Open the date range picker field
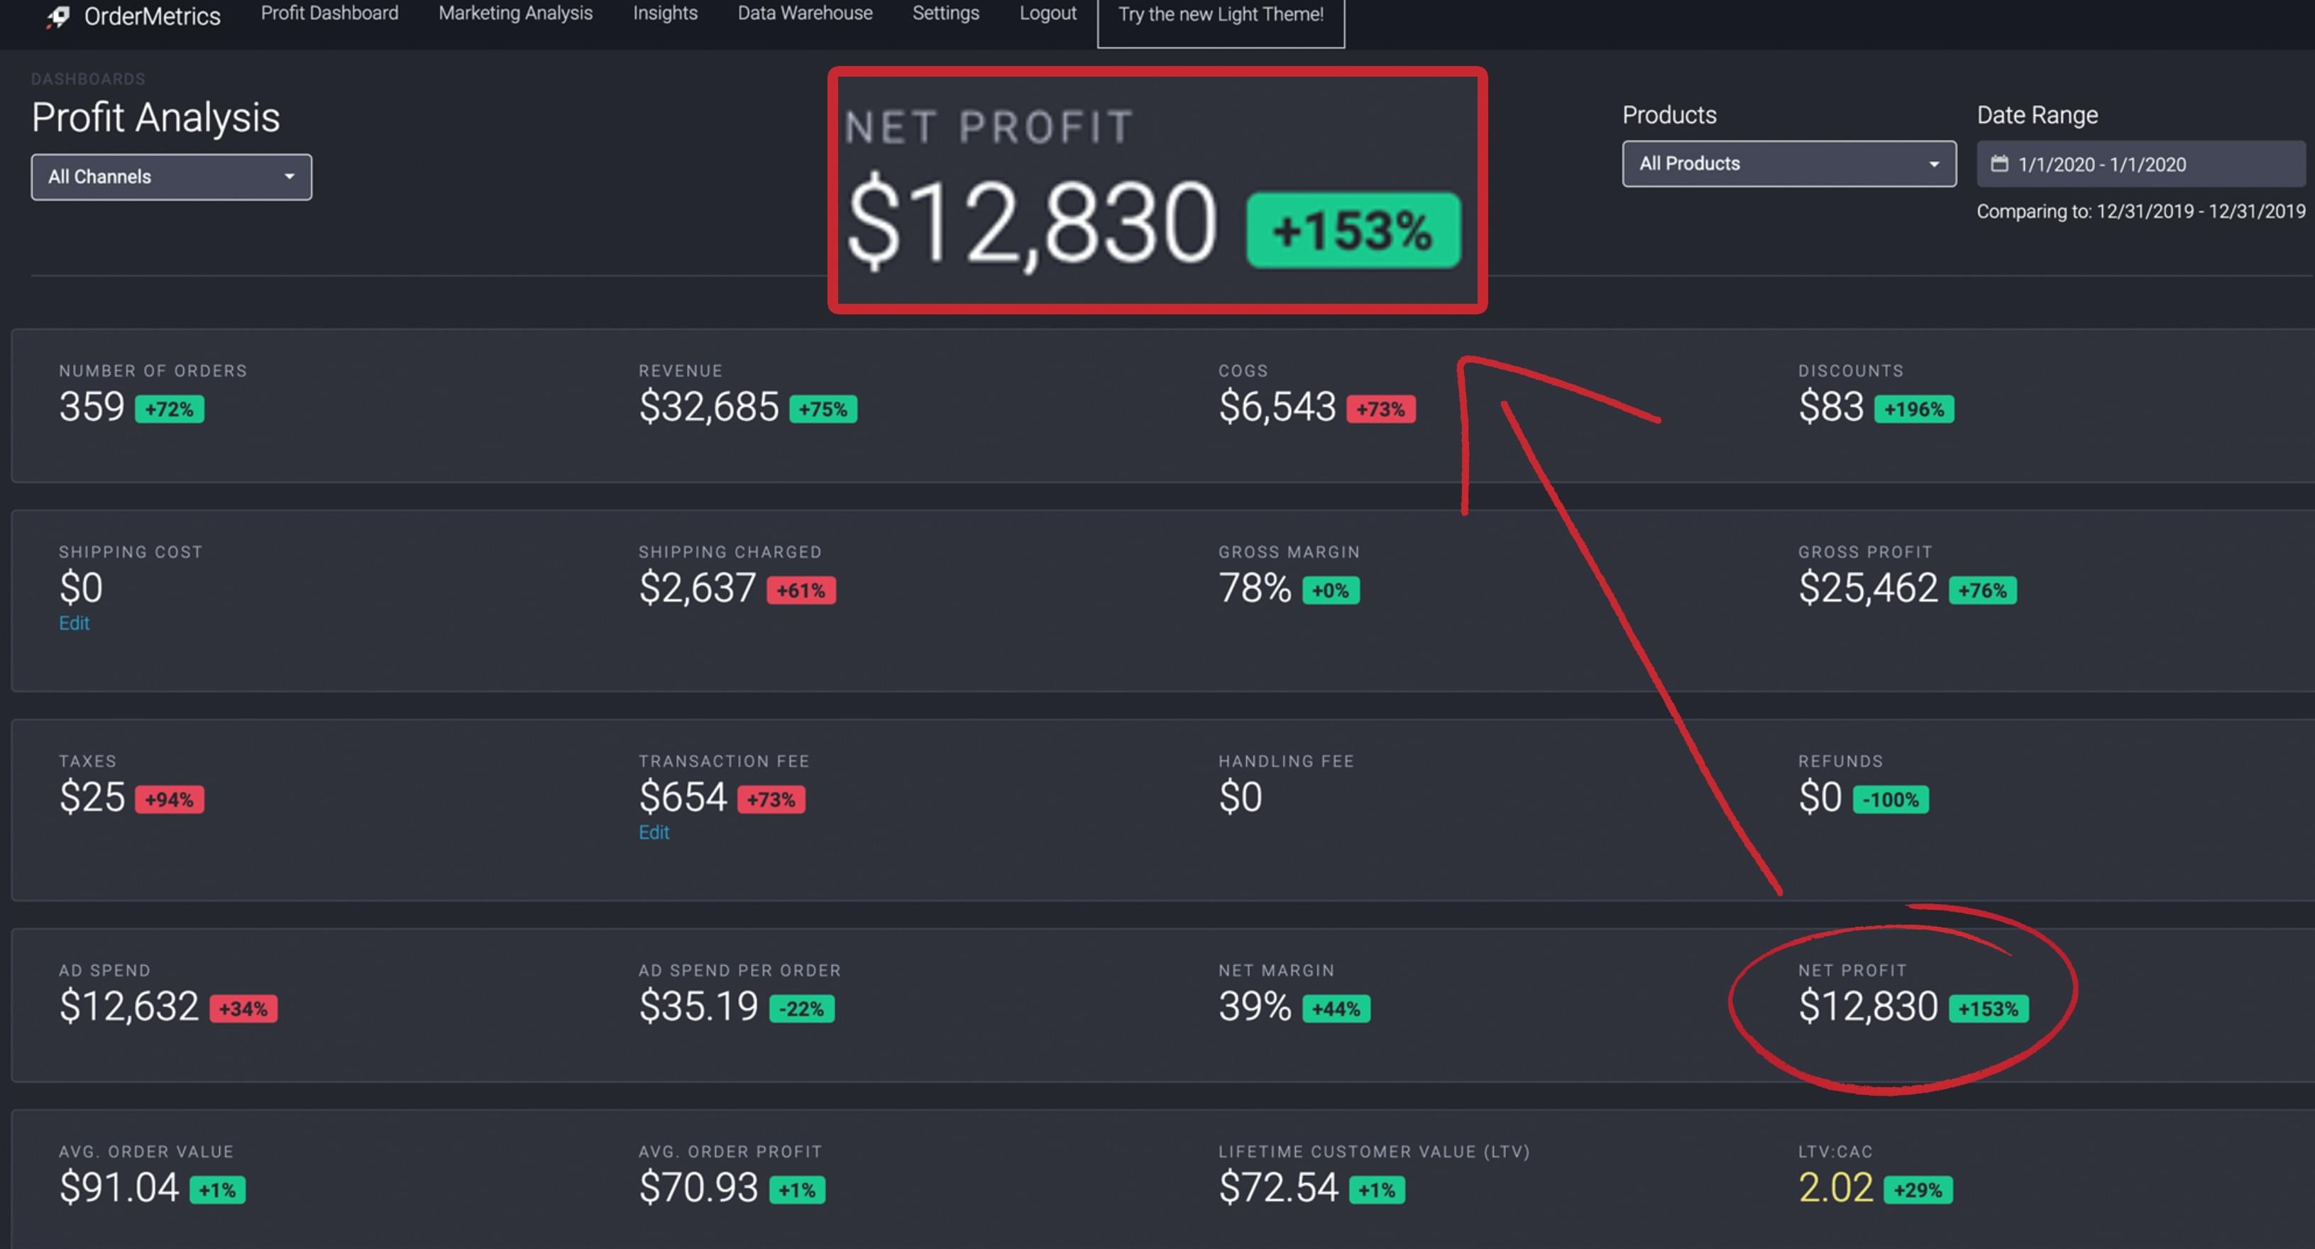Image resolution: width=2315 pixels, height=1249 pixels. (x=2140, y=163)
